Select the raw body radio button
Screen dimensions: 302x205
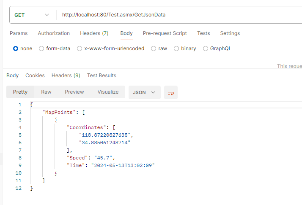(154, 49)
